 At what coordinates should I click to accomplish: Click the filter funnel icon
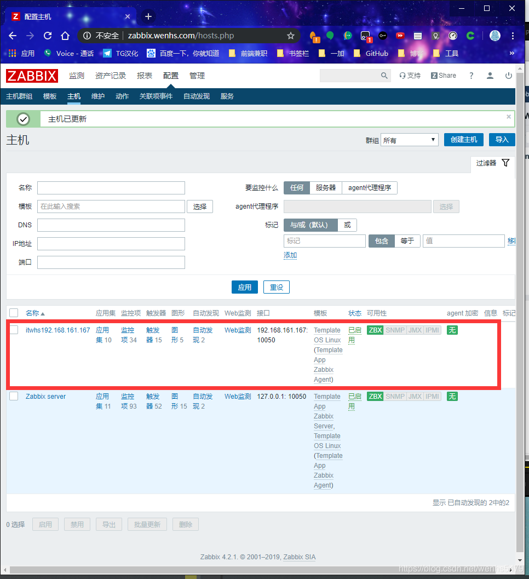(506, 163)
